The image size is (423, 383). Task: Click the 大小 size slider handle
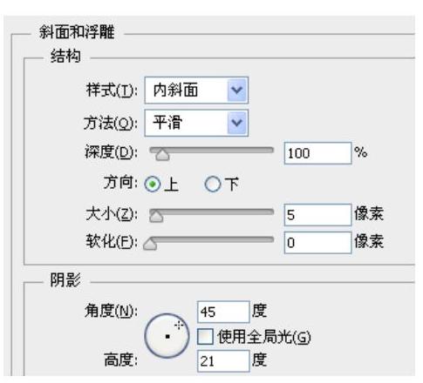156,216
